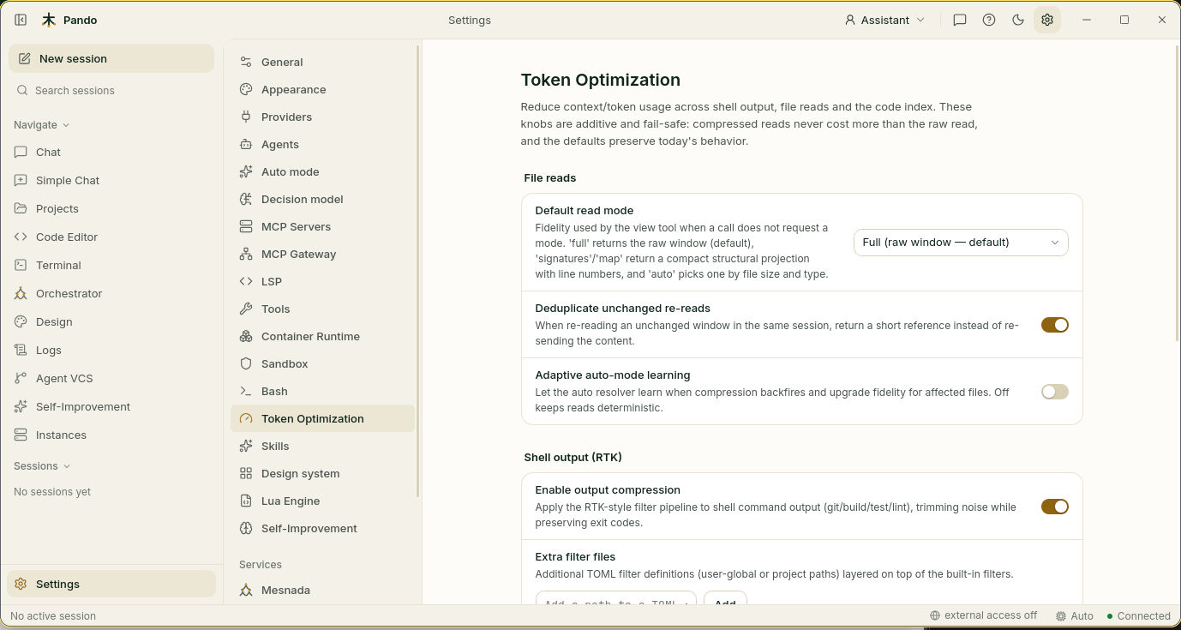Select Appearance settings category
The height and width of the screenshot is (630, 1181).
pyautogui.click(x=322, y=89)
